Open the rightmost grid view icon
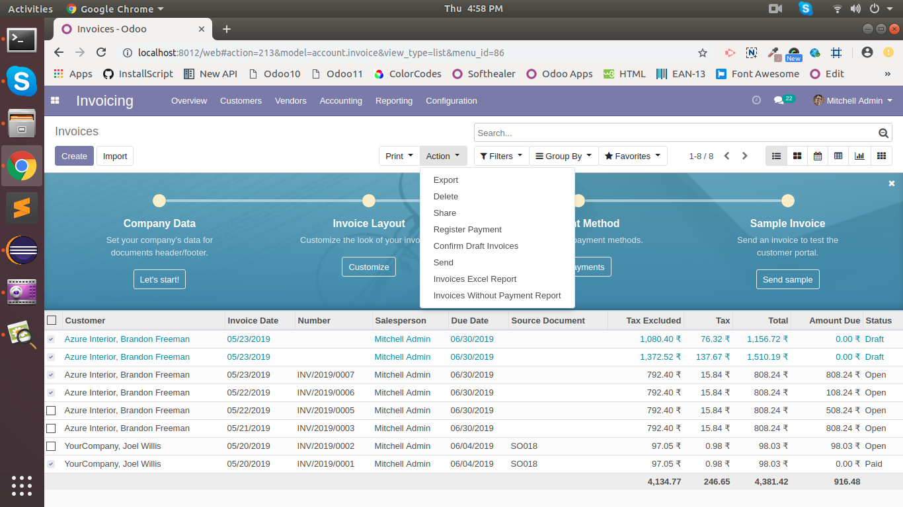 coord(881,156)
